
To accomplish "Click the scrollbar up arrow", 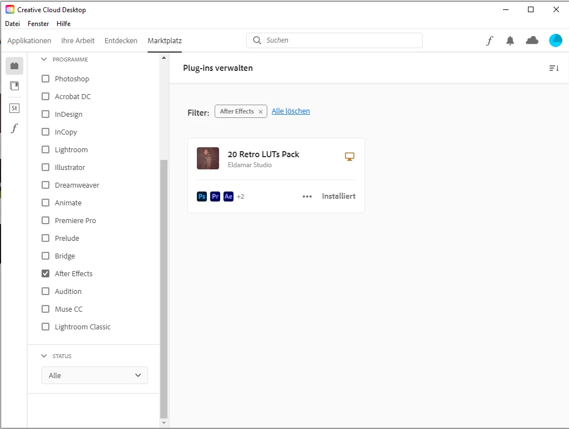I will pyautogui.click(x=164, y=58).
